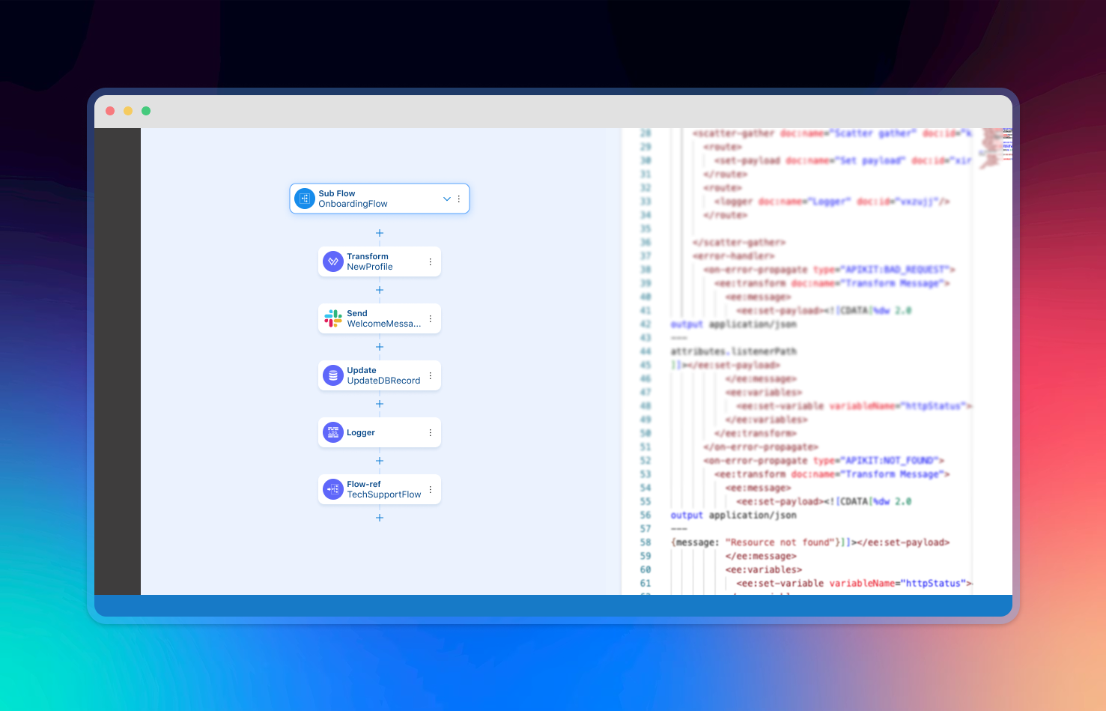Click the plus below Flow-ref TechSupportFlow

pos(380,517)
